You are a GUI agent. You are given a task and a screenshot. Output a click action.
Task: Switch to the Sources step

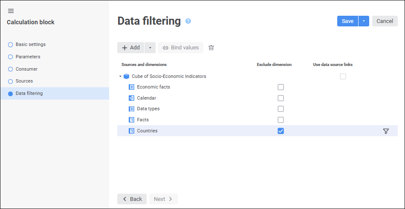(x=24, y=81)
